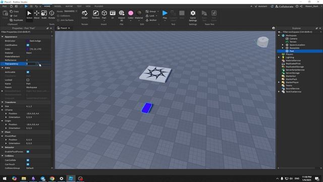Click the help icon in title toolbar
Viewport: 323px width, 182px height.
click(x=297, y=7)
